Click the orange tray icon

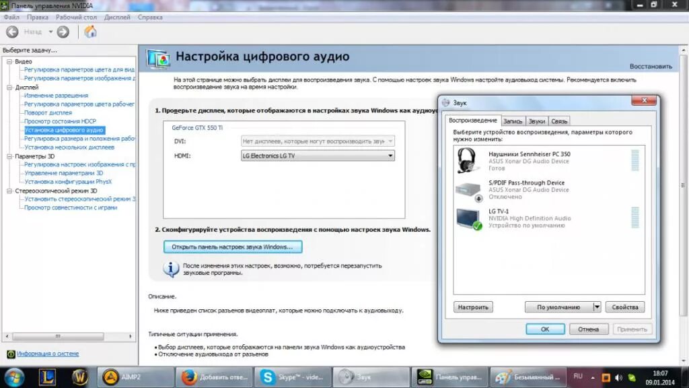pos(606,378)
